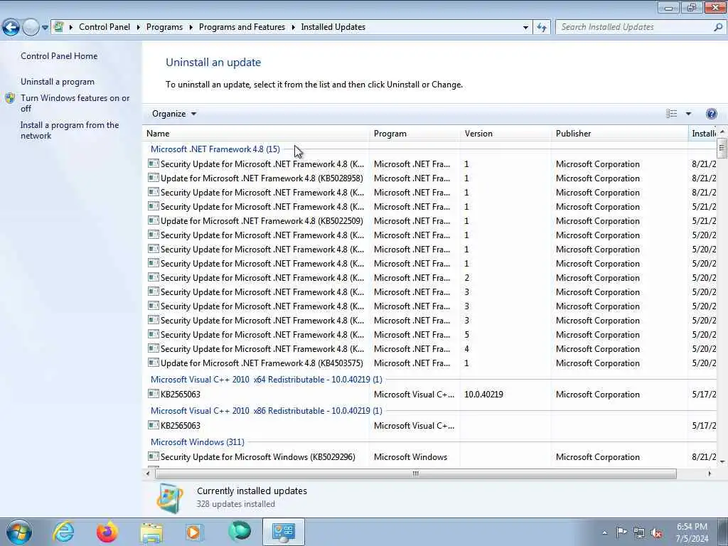Sort by the Publisher column header
Viewport: 728px width, 546px height.
619,133
